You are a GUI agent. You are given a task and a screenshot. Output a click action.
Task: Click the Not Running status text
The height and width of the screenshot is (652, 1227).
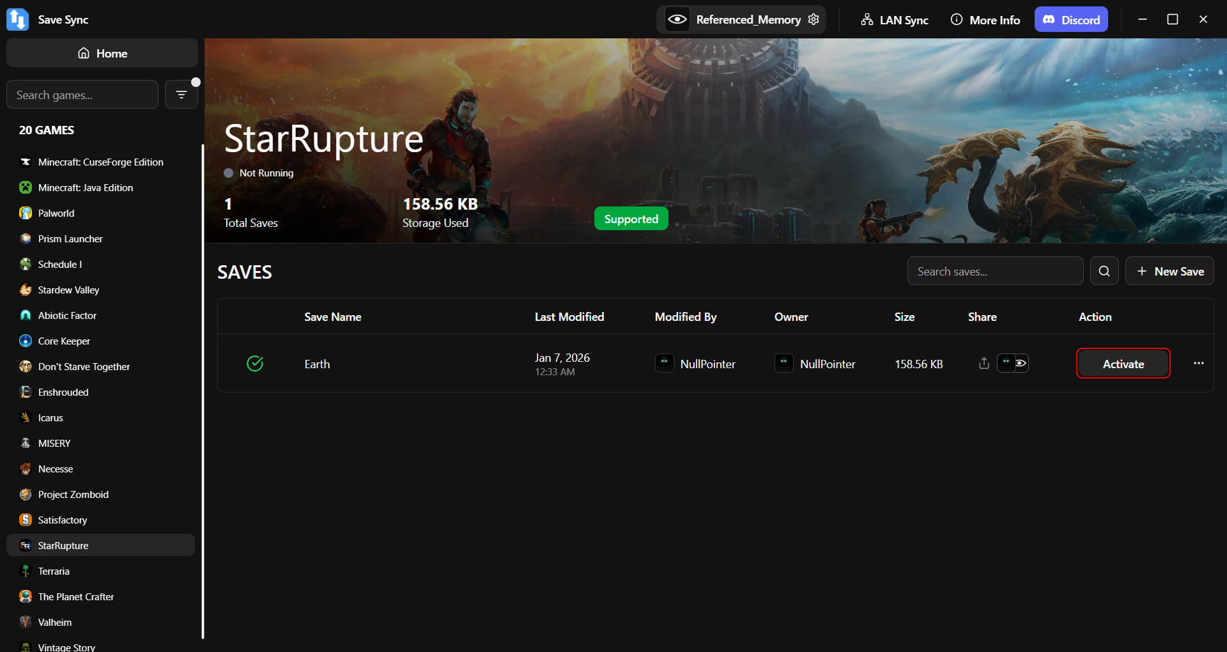tap(266, 173)
